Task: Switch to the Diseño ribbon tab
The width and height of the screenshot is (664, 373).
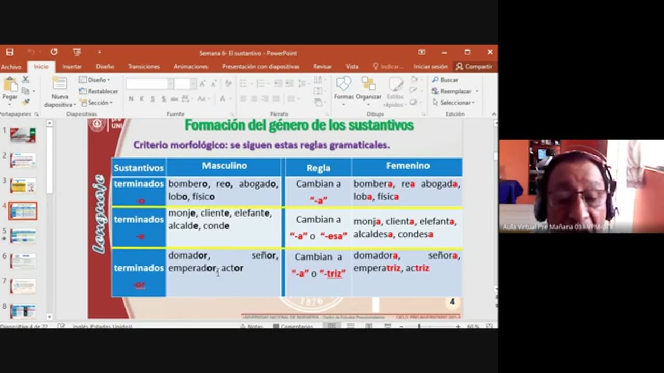Action: tap(105, 67)
